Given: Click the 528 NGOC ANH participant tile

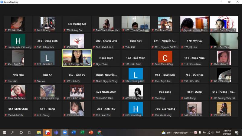Looking at the screenshot, I should point(106,92).
